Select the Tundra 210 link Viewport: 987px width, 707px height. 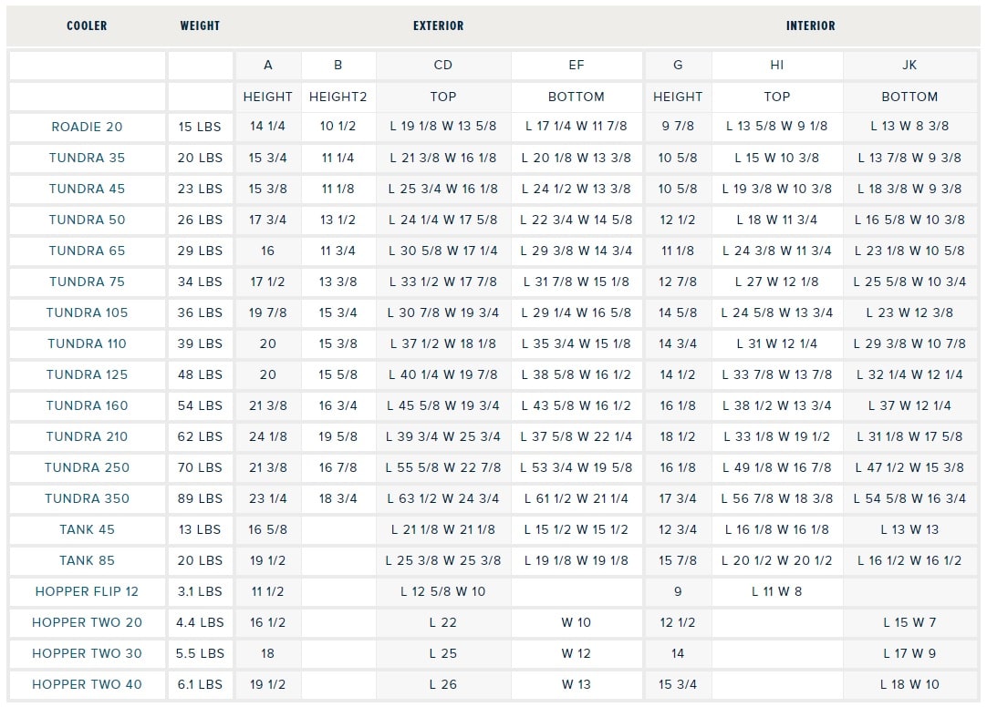coord(87,436)
